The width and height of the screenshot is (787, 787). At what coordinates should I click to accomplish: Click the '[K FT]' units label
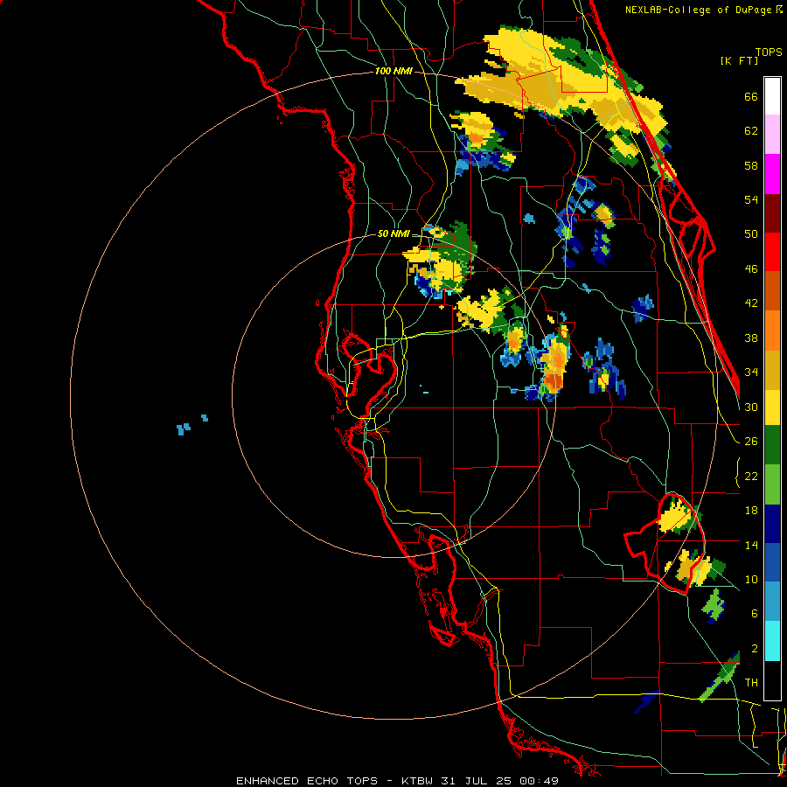[739, 60]
